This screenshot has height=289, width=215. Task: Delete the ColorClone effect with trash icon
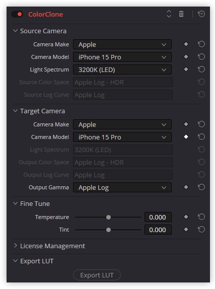[x=181, y=14]
